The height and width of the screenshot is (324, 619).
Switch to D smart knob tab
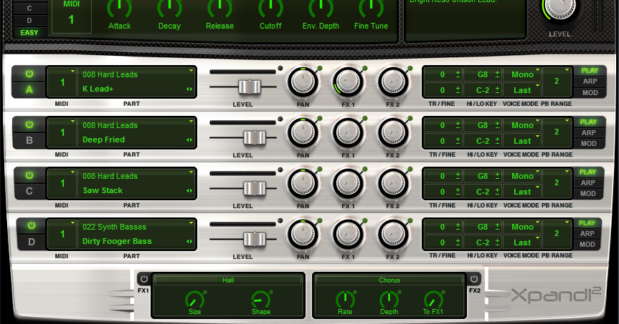29,21
